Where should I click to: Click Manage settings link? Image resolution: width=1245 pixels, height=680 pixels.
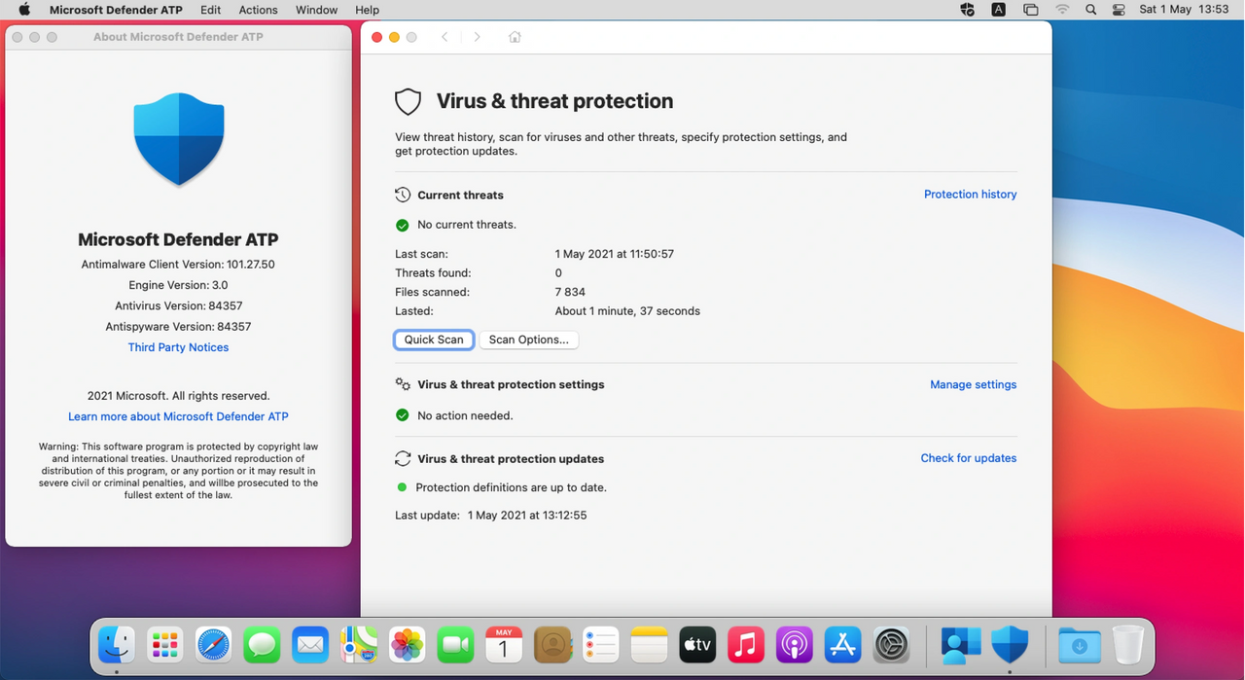973,385
